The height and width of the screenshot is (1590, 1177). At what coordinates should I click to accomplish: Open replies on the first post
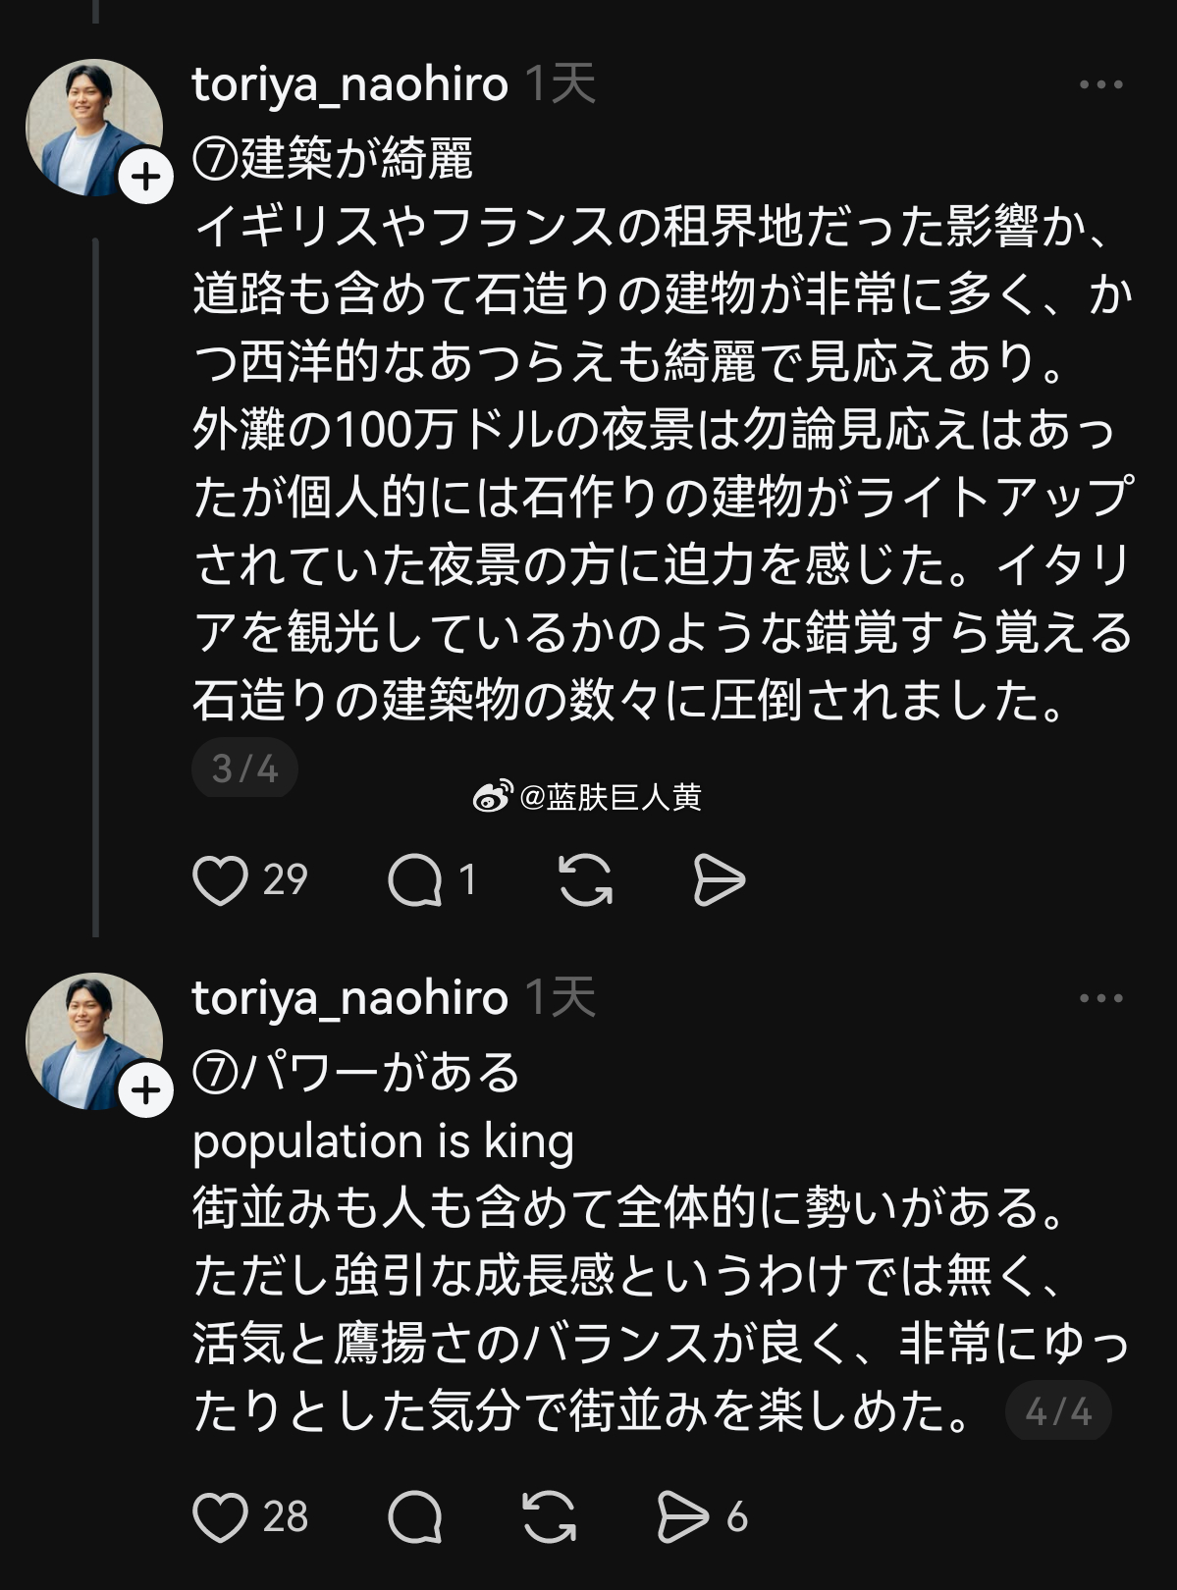coord(415,879)
